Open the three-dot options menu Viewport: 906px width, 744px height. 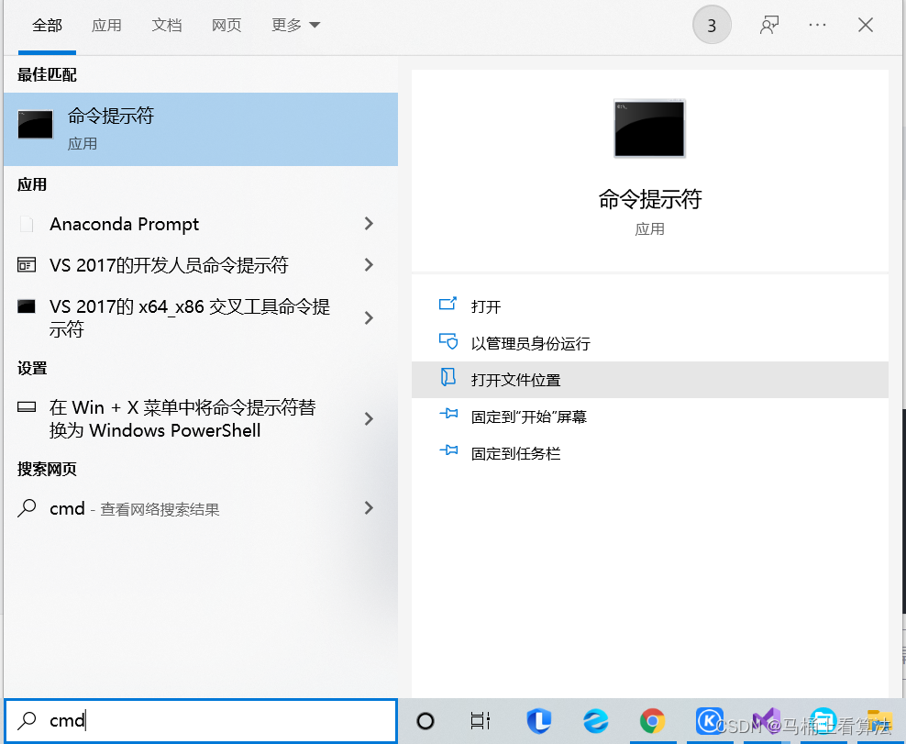817,26
